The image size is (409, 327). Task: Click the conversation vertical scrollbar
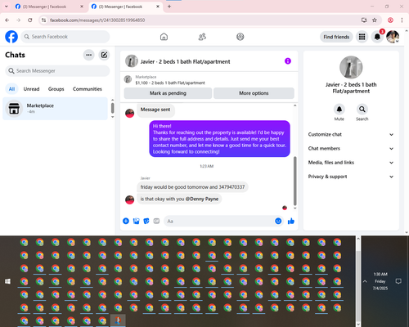coord(294,181)
